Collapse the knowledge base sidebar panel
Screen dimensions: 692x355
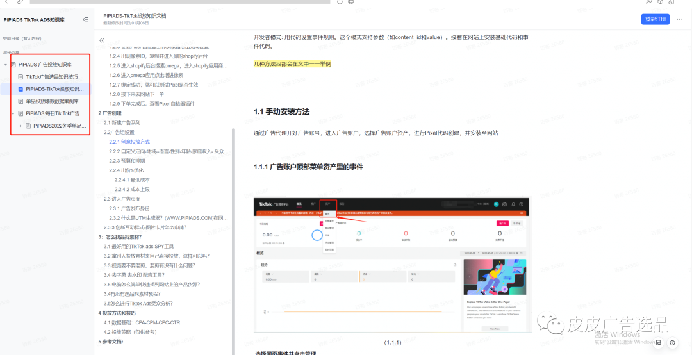click(x=86, y=19)
